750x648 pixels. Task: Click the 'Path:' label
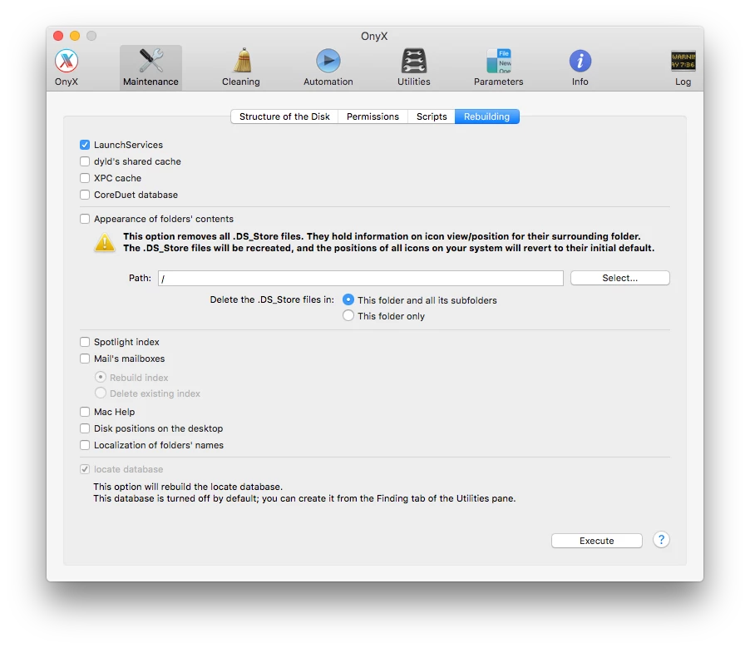coord(140,278)
